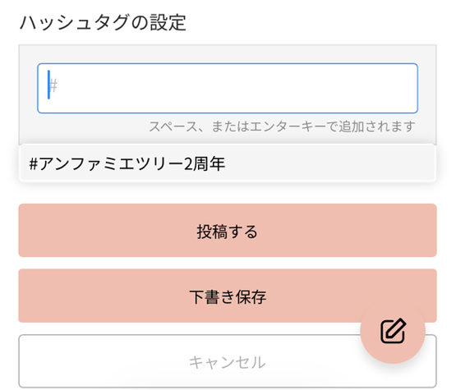Screen dimensions: 456x390
Task: Click the first salmon-colored 投稿する button
Action: [228, 231]
